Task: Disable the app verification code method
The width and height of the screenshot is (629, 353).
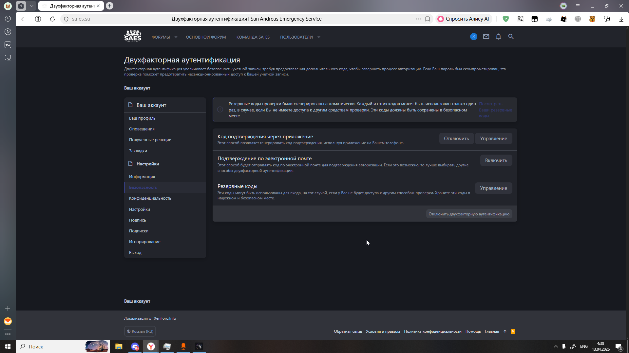Action: point(456,139)
